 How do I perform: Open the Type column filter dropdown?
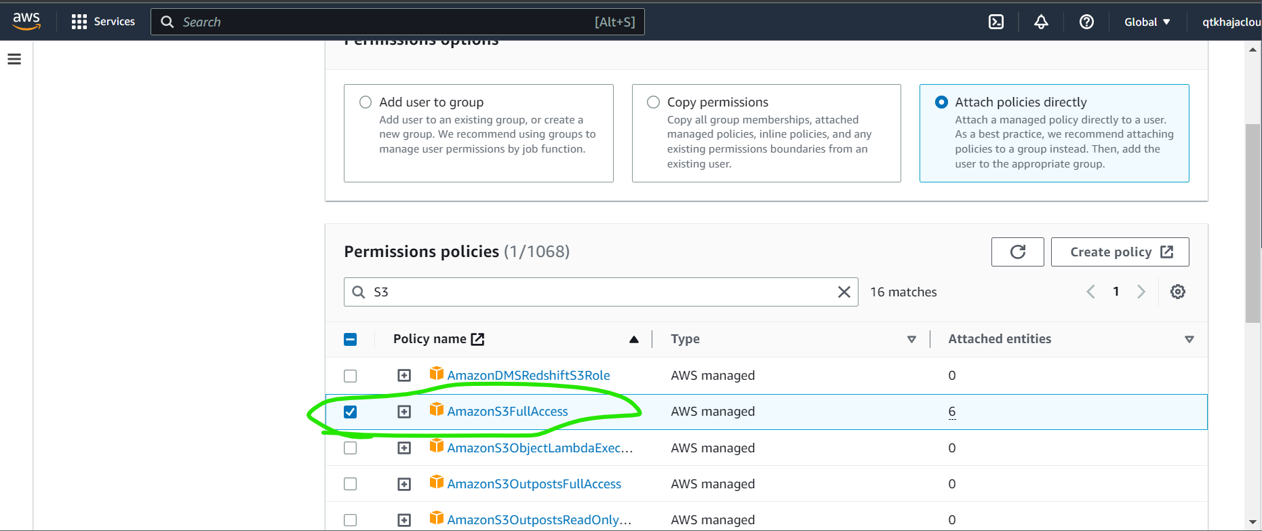coord(911,339)
